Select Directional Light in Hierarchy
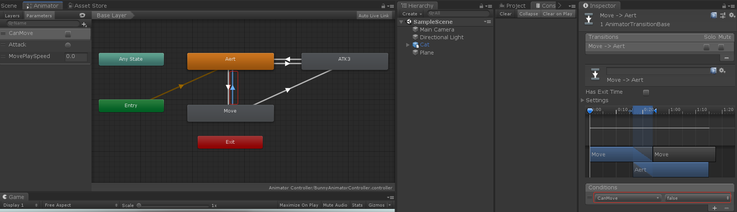Image resolution: width=737 pixels, height=212 pixels. coord(442,37)
